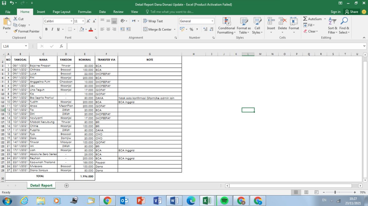
Task: Toggle Underline formatting
Action: (x=58, y=29)
